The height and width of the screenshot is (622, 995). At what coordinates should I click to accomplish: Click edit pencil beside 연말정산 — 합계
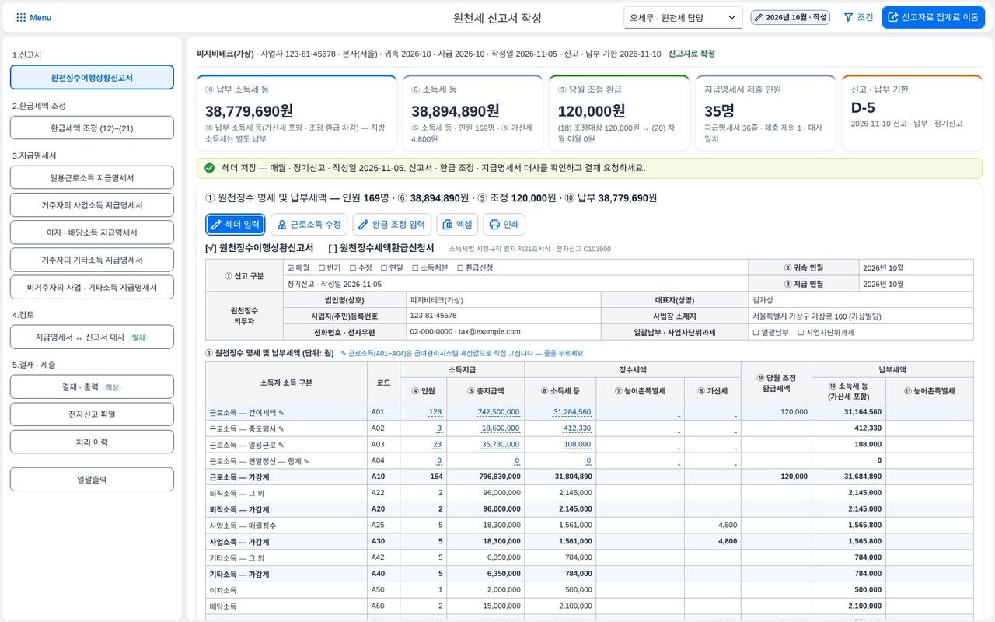coord(306,461)
